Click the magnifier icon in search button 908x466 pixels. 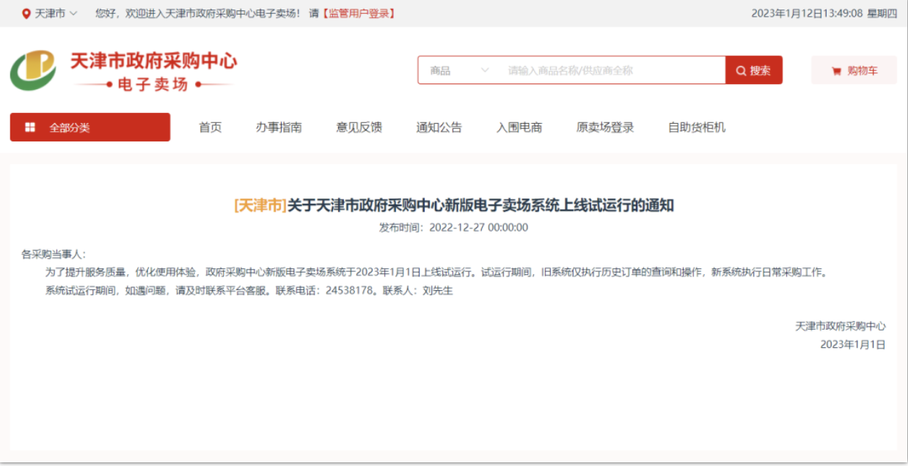point(741,70)
